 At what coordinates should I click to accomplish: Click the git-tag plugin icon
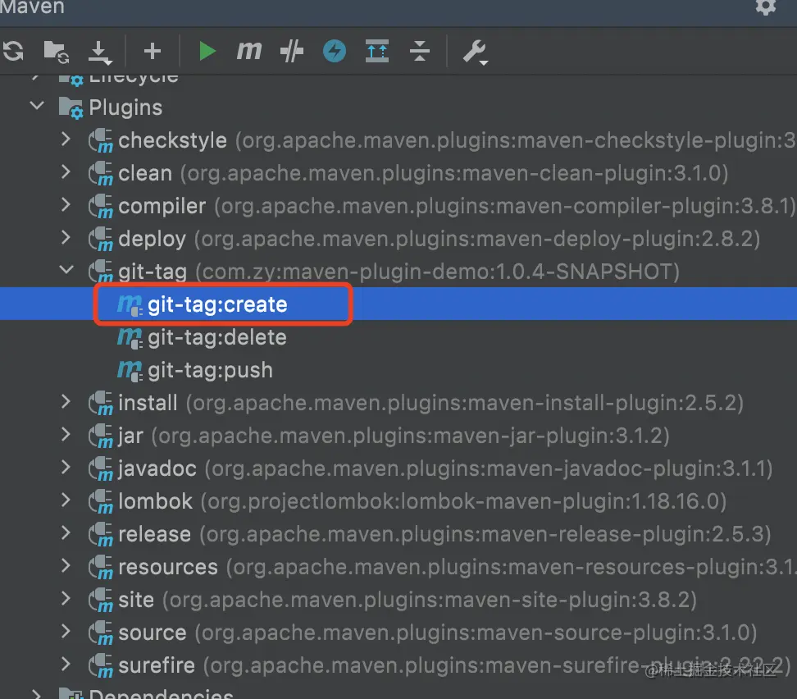coord(101,272)
